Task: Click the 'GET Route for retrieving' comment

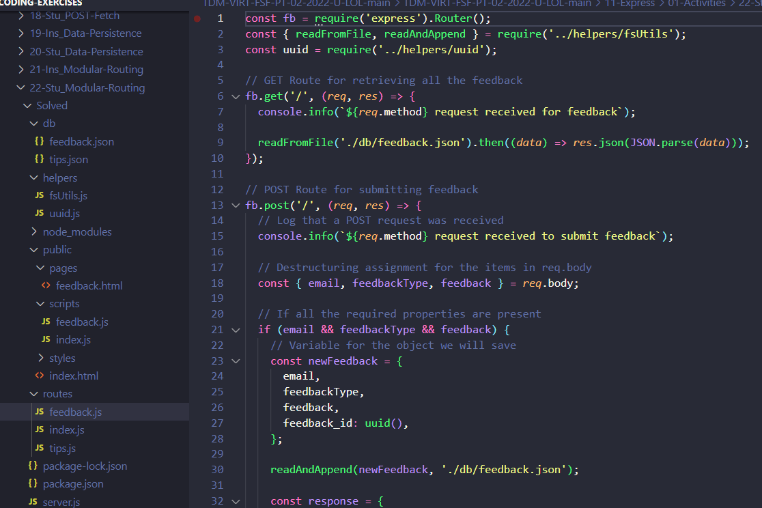Action: point(384,80)
